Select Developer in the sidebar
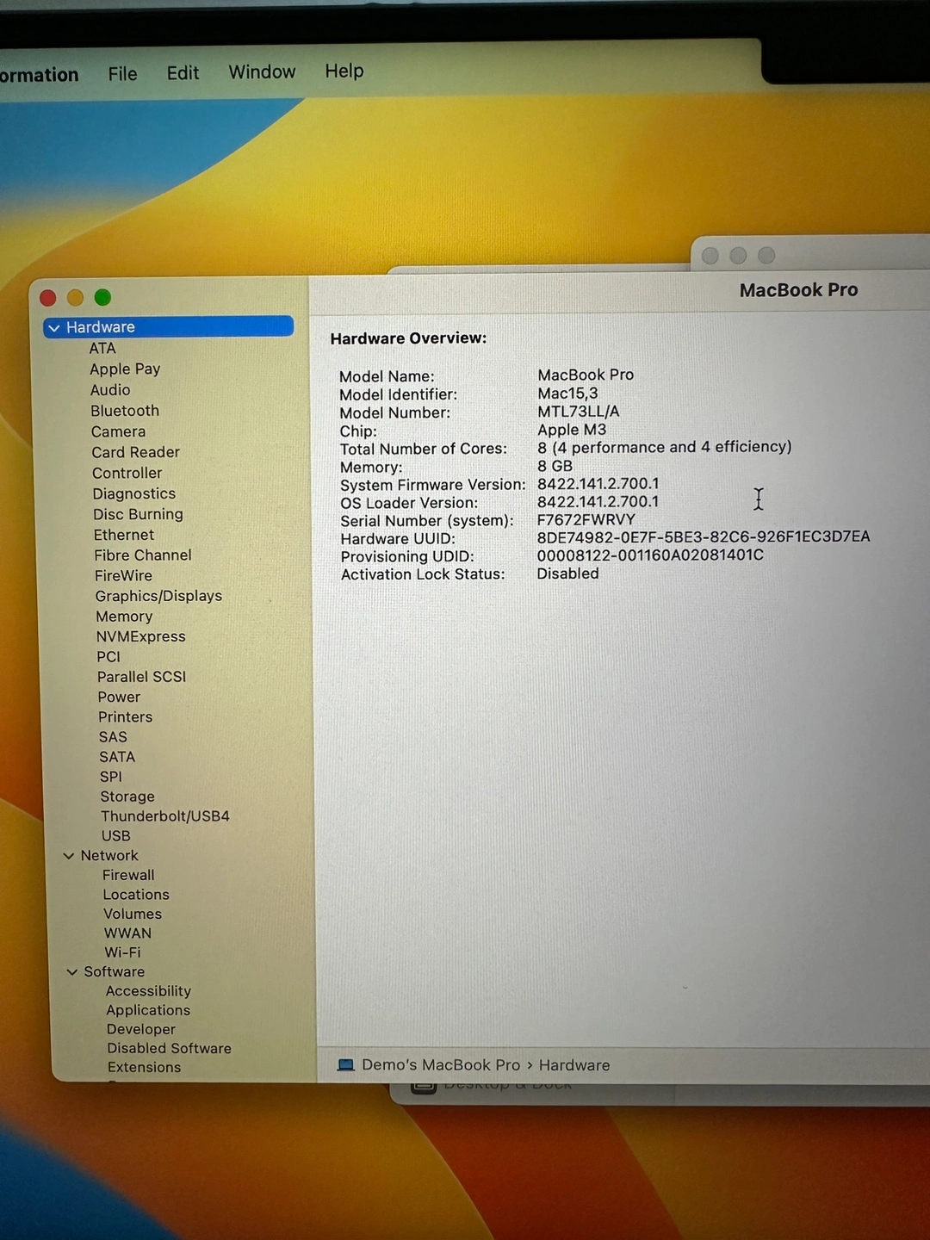Viewport: 930px width, 1240px height. (x=141, y=1029)
